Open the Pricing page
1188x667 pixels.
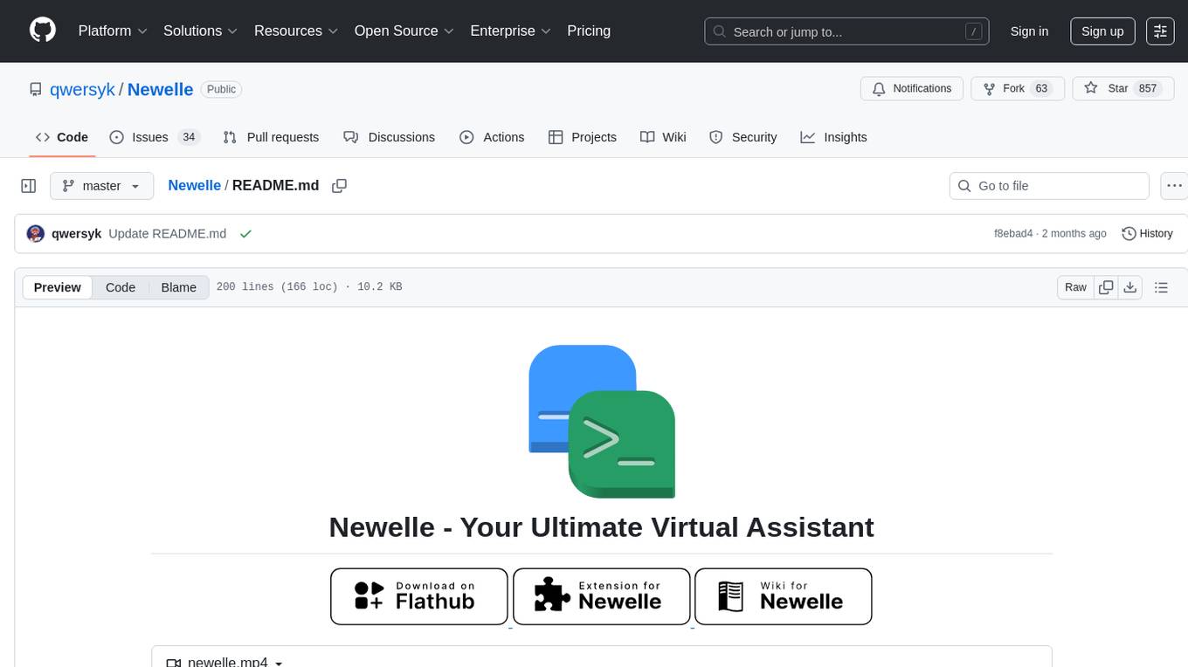point(589,31)
